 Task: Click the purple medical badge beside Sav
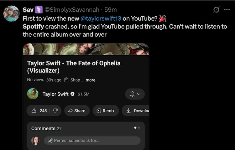[x=39, y=10]
